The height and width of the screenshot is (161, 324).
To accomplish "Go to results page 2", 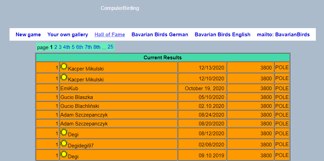I will click(56, 47).
